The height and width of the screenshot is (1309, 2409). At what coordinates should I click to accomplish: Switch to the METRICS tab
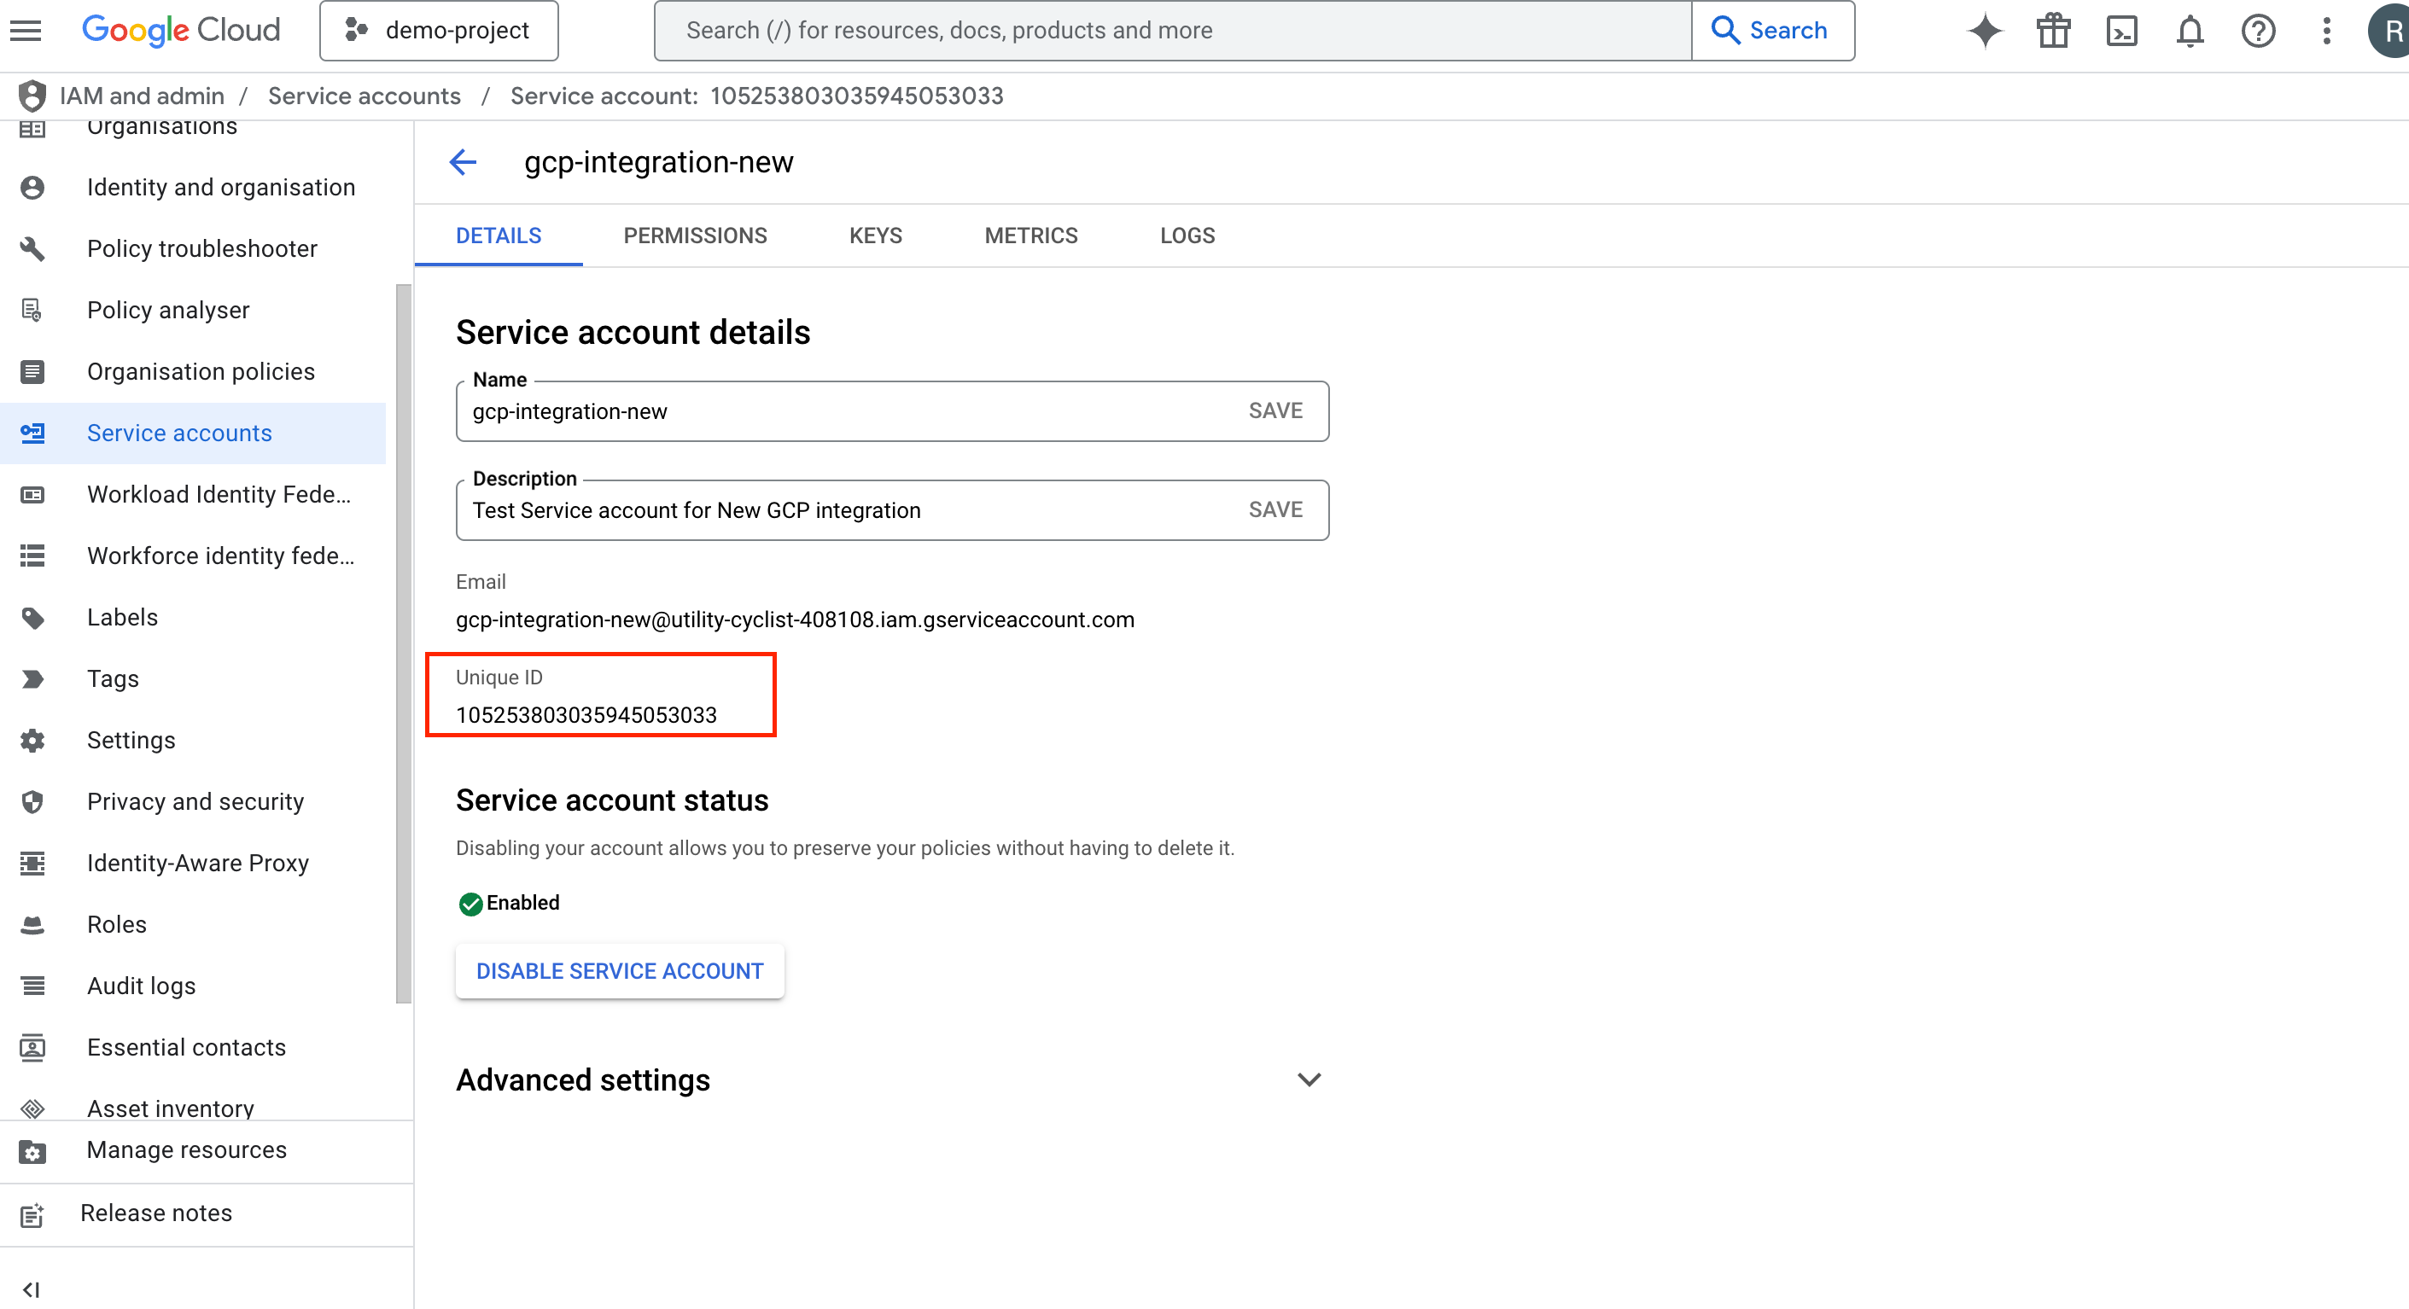(x=1030, y=236)
